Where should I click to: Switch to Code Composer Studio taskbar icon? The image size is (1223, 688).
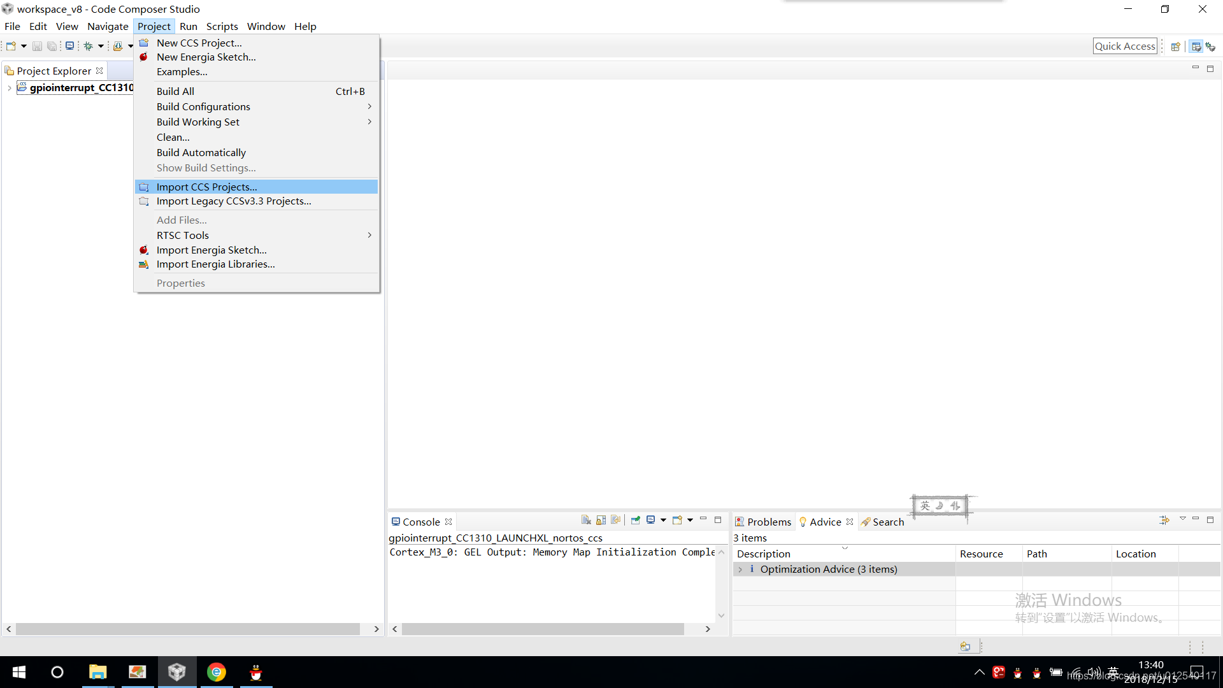(177, 672)
